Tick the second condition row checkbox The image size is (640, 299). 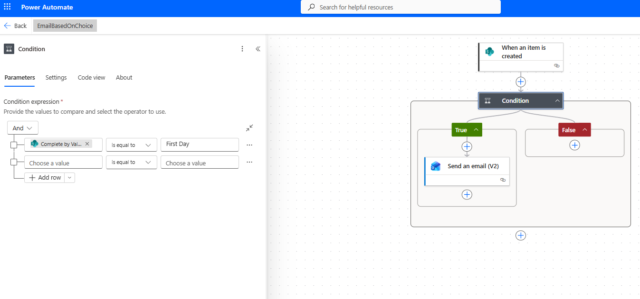(14, 163)
